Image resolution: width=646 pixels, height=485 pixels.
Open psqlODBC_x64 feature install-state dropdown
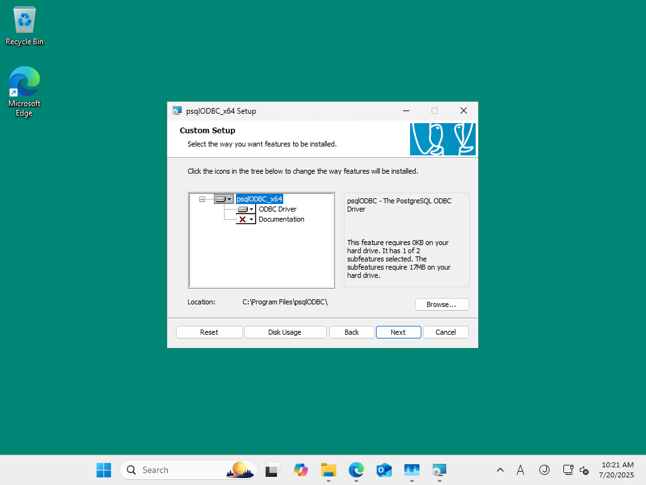tap(224, 199)
